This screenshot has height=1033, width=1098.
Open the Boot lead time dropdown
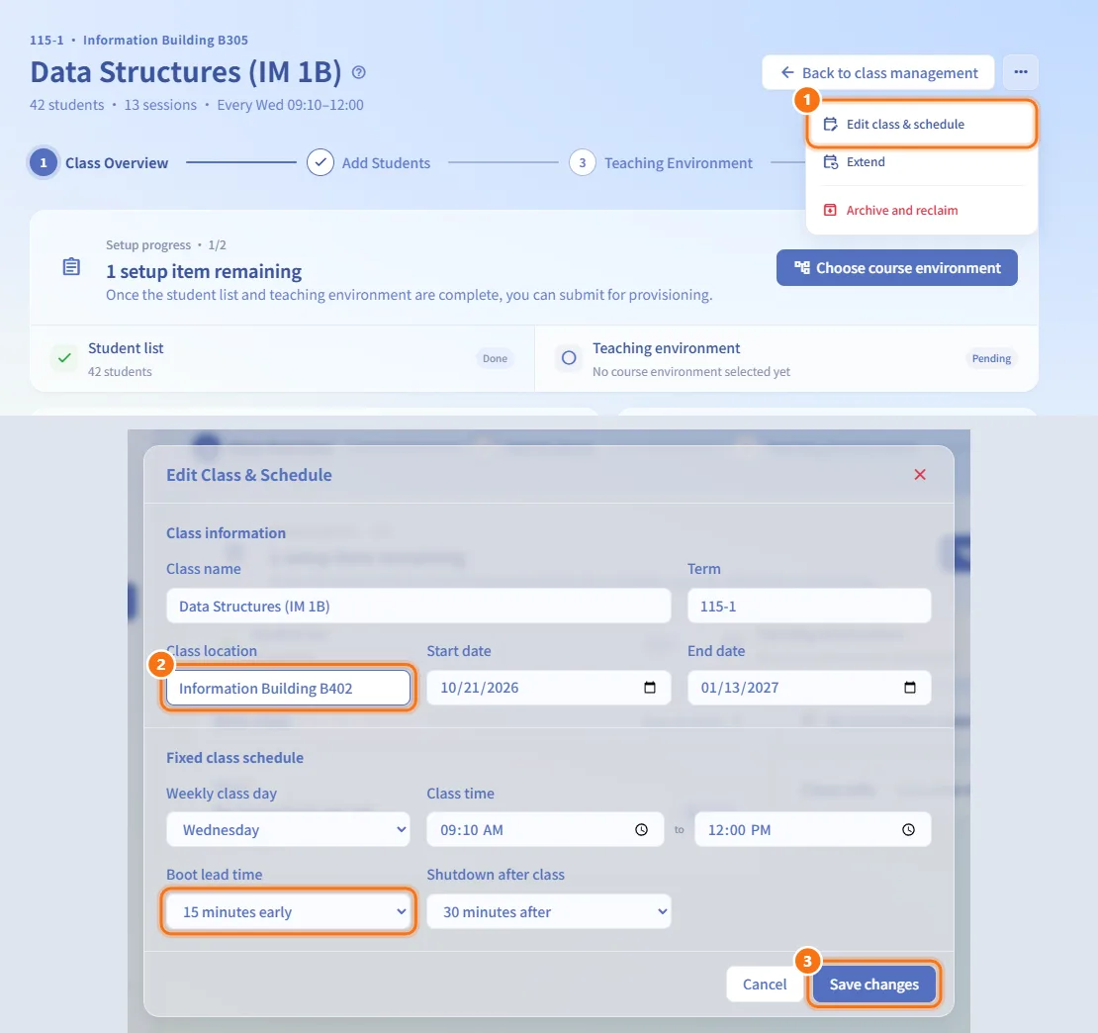(x=288, y=912)
